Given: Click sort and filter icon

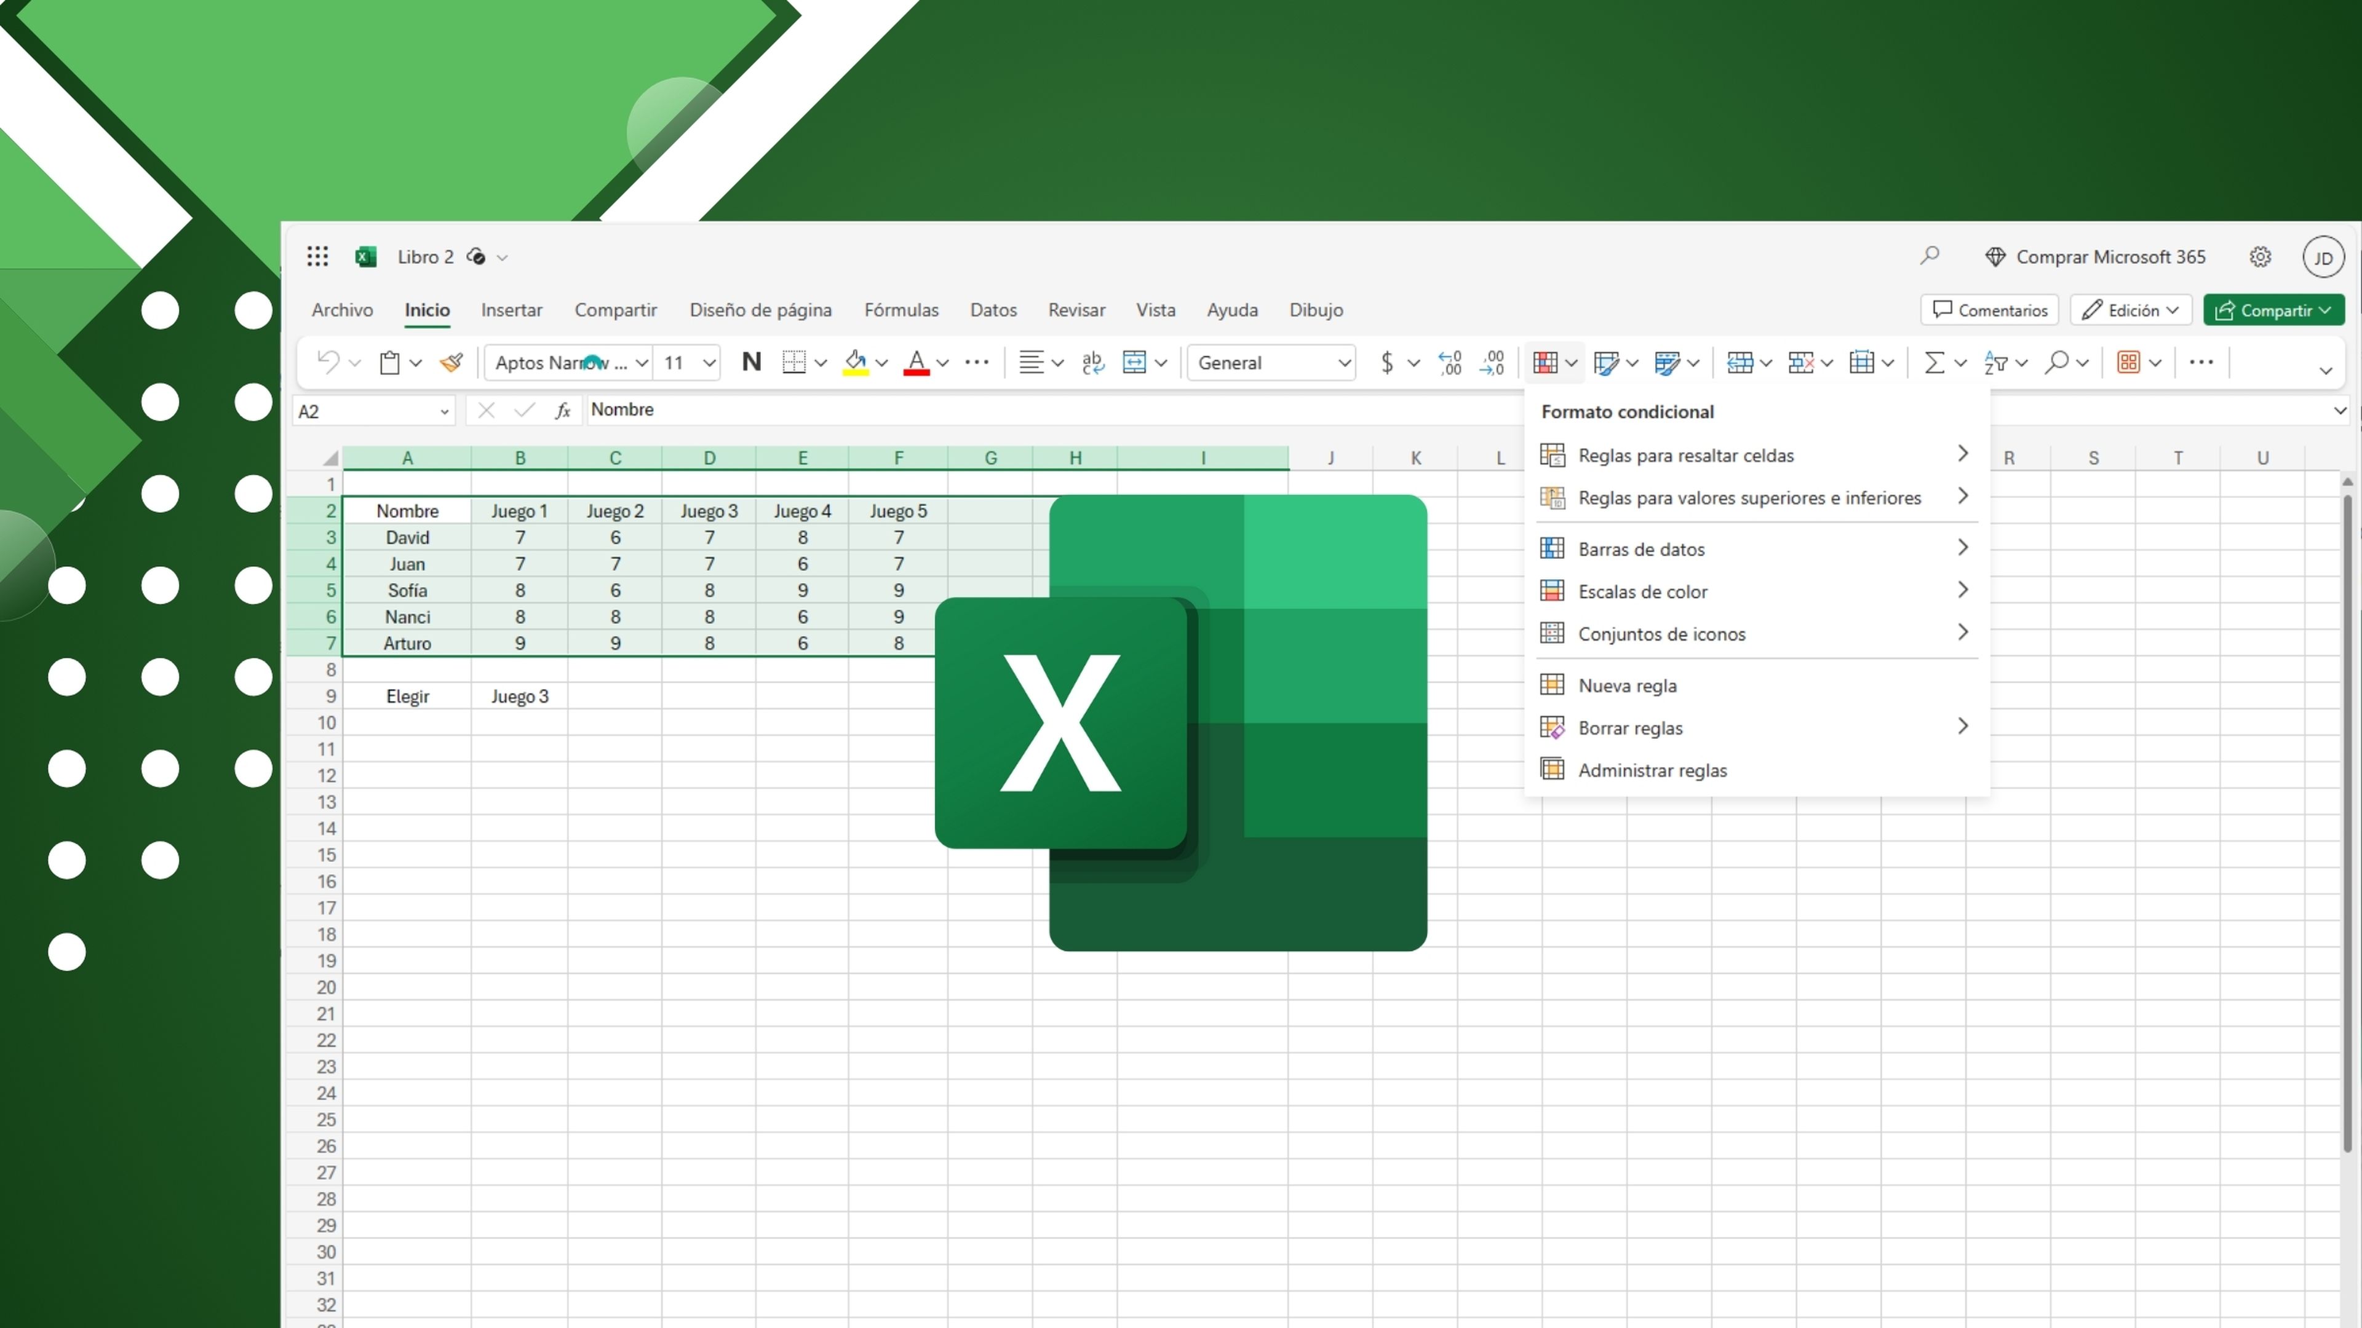Looking at the screenshot, I should (1995, 362).
